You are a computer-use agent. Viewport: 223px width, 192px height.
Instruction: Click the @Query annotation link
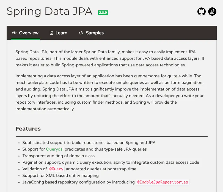tap(56, 169)
